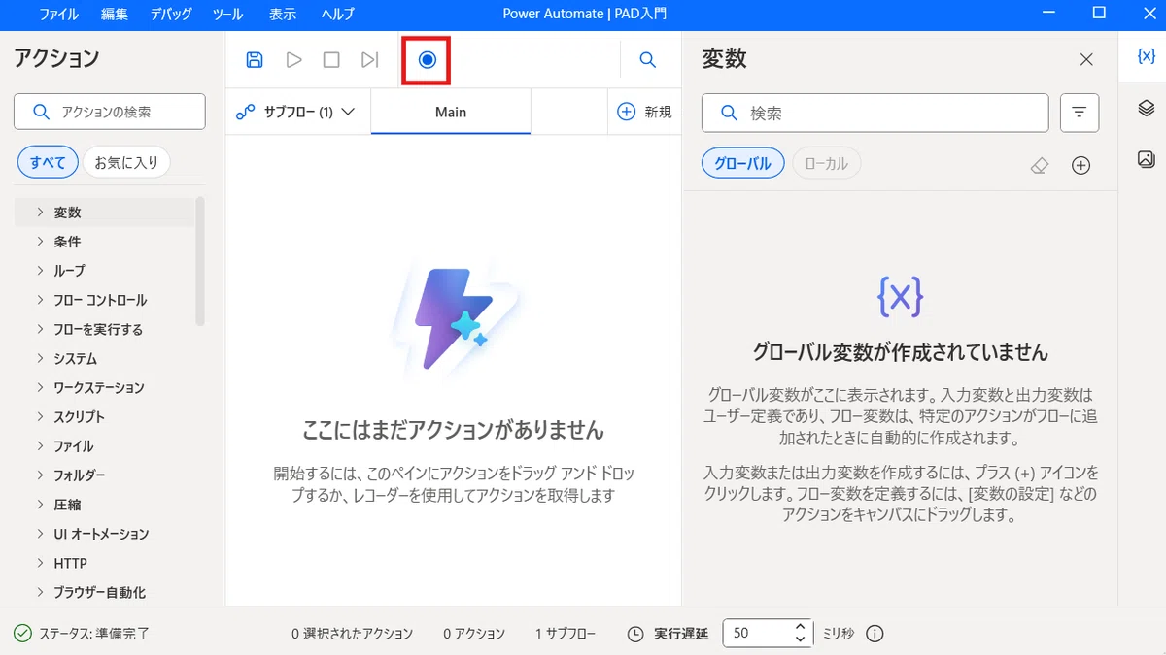Open the 表示 menu
The image size is (1166, 655).
click(283, 14)
